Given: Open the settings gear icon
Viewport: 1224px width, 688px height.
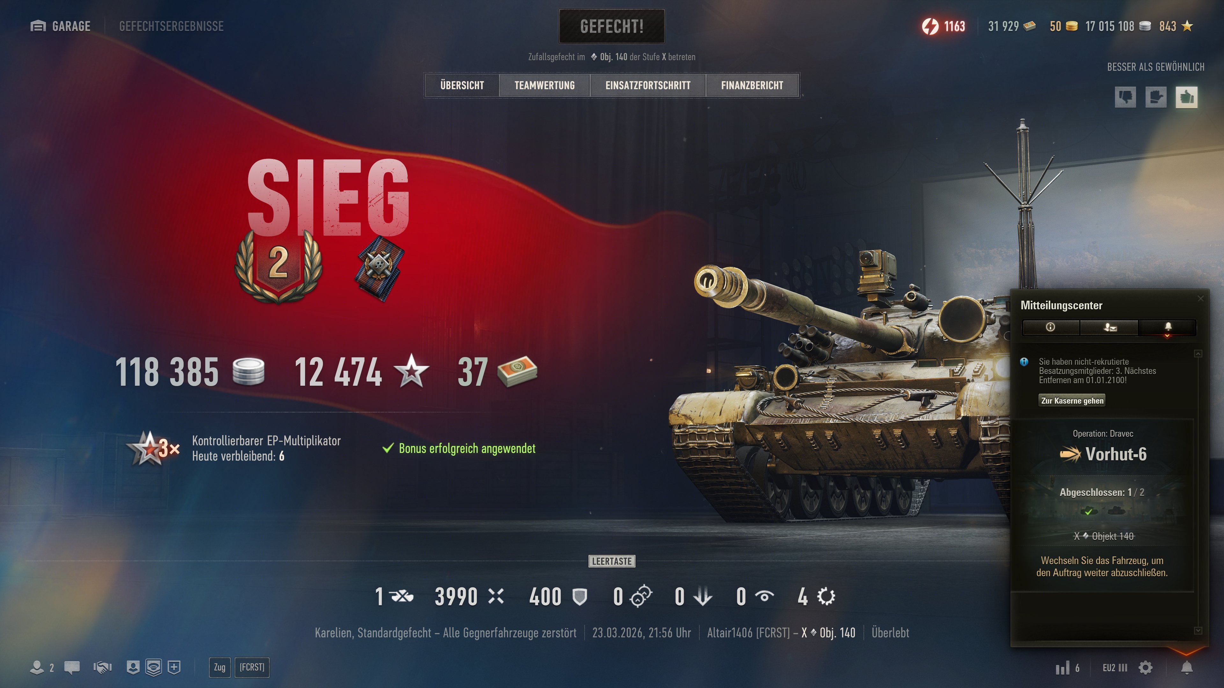Looking at the screenshot, I should 1146,668.
